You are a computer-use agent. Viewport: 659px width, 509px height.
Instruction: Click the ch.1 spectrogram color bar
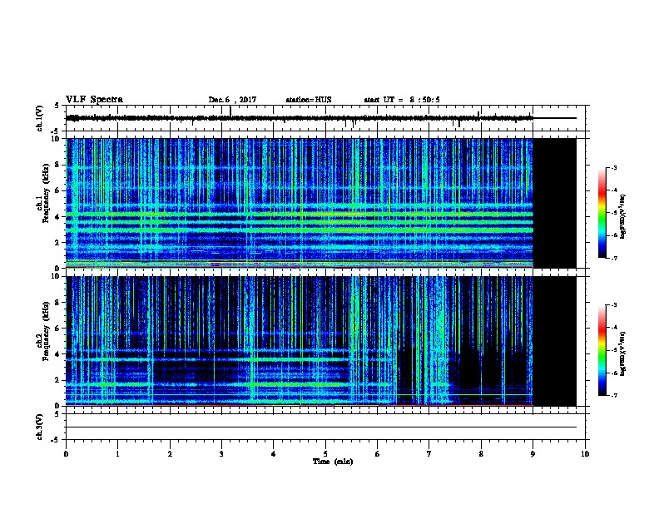[x=602, y=213]
